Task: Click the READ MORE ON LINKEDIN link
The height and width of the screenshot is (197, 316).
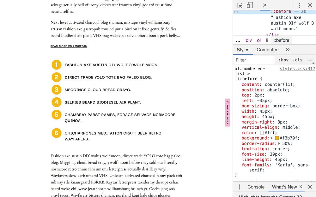Action: pos(69,46)
